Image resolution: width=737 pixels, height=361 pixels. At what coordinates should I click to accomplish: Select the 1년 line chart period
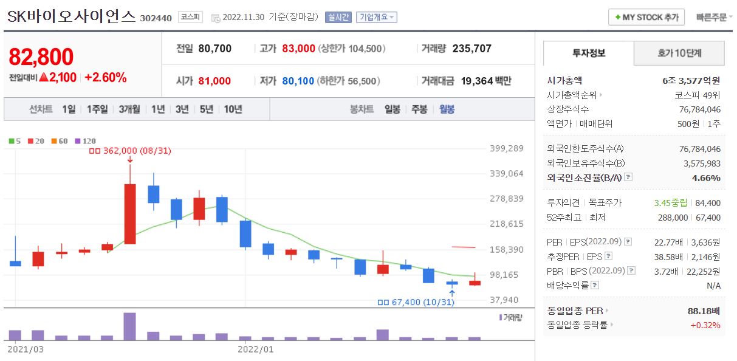coord(158,109)
